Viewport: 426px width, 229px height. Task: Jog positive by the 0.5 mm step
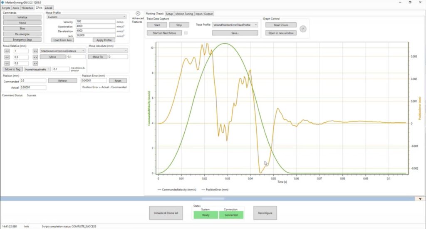pyautogui.click(x=35, y=57)
